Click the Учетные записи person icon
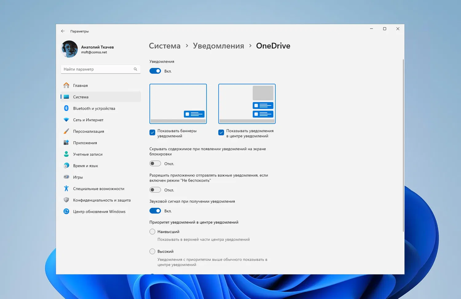The image size is (461, 299). coord(66,154)
